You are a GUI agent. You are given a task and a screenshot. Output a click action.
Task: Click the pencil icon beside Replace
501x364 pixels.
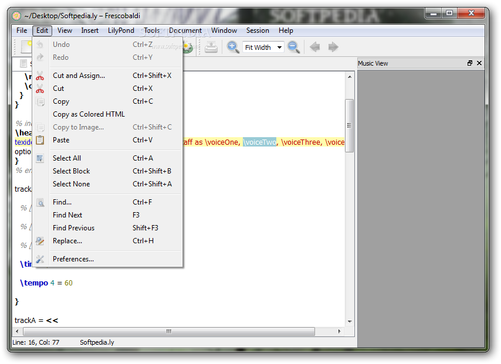[x=40, y=241]
